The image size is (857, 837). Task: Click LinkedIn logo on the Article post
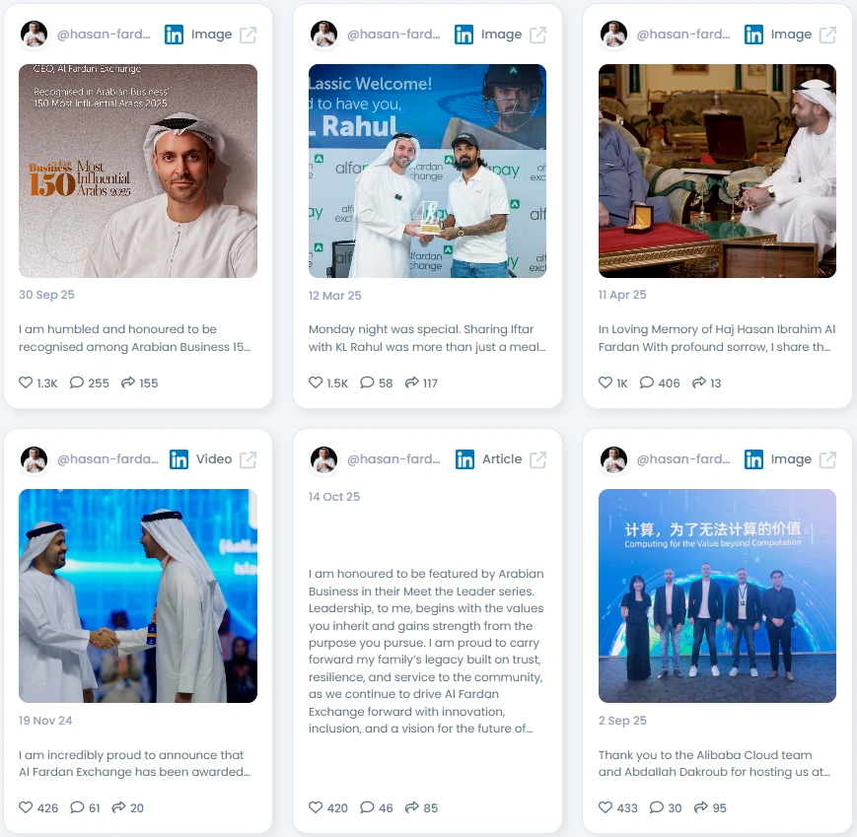464,459
